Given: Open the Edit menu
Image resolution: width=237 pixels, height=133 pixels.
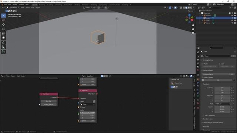Looking at the screenshot, I should pos(10,4).
